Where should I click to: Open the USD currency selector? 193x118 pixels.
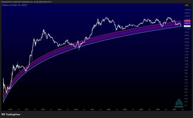coord(187,5)
